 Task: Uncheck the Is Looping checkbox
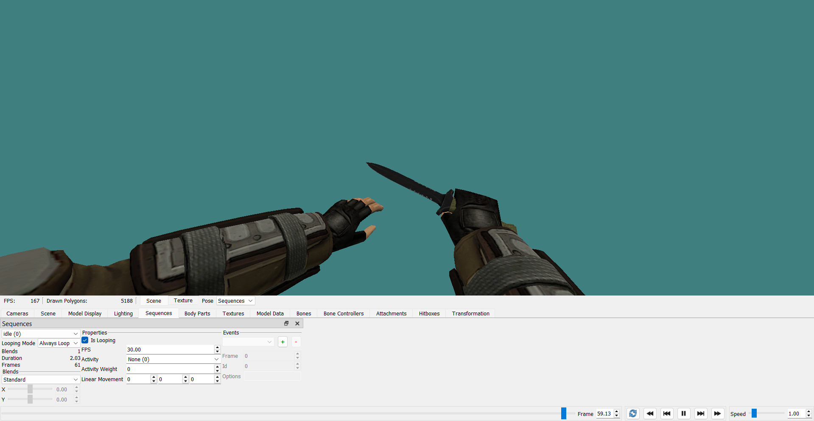coord(84,340)
